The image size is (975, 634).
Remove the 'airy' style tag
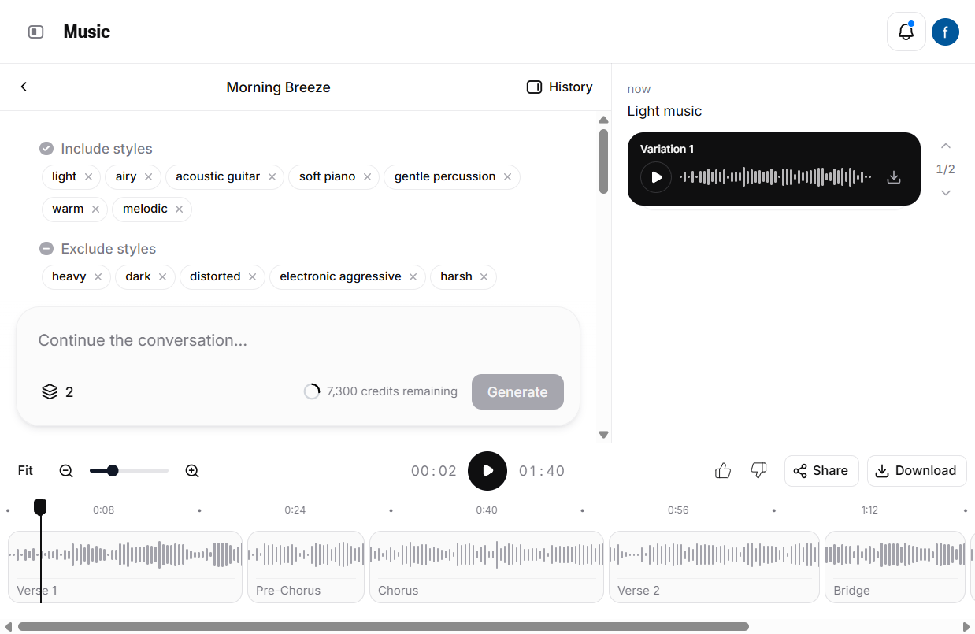coord(147,177)
